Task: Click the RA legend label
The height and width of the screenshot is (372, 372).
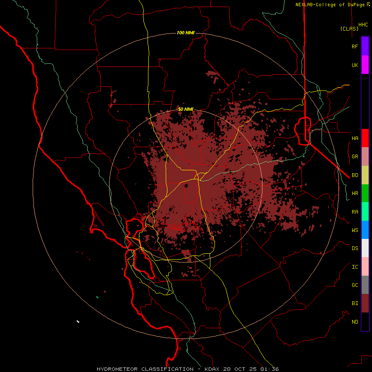Action: coord(355,212)
